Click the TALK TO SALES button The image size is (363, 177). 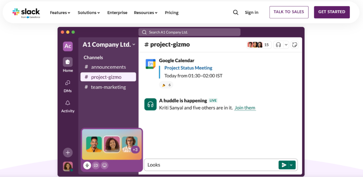[x=289, y=12]
